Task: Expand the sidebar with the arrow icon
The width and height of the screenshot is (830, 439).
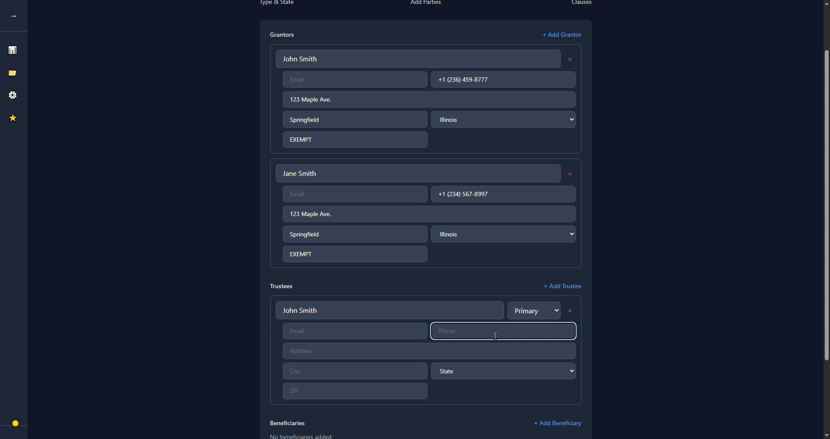Action: 13,16
